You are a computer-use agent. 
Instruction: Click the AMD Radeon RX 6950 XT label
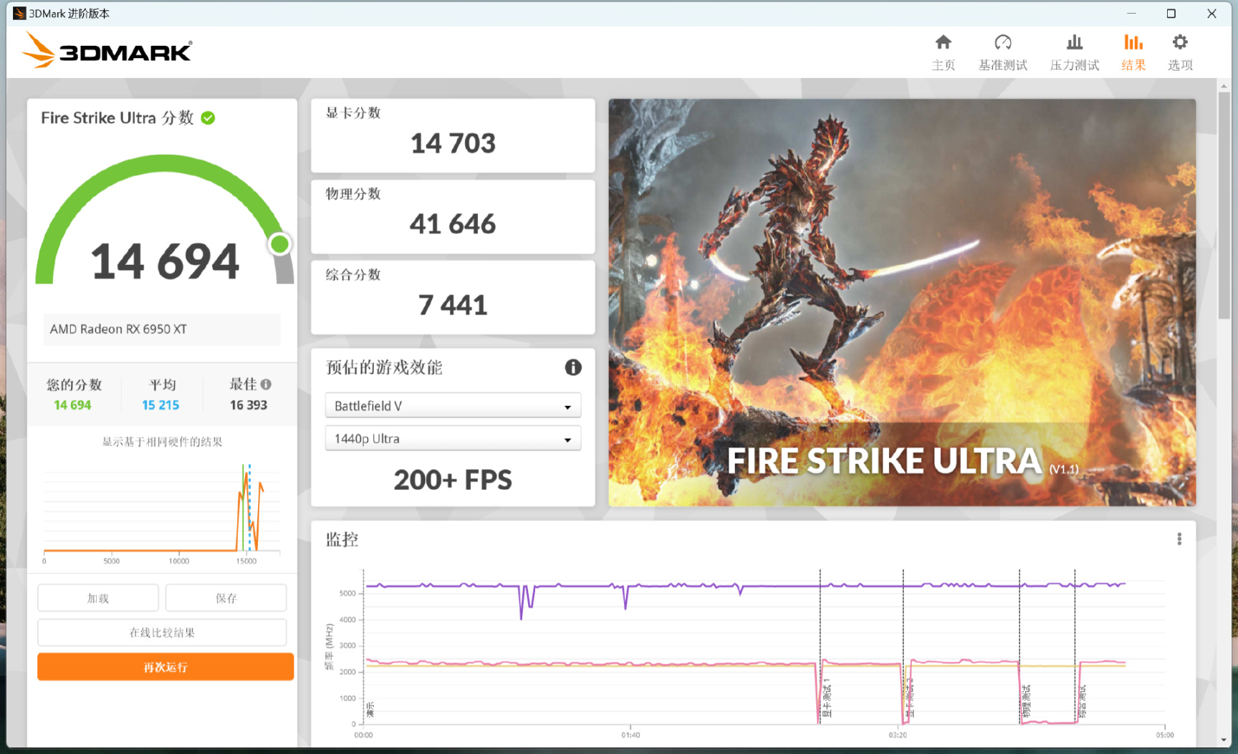click(x=118, y=329)
